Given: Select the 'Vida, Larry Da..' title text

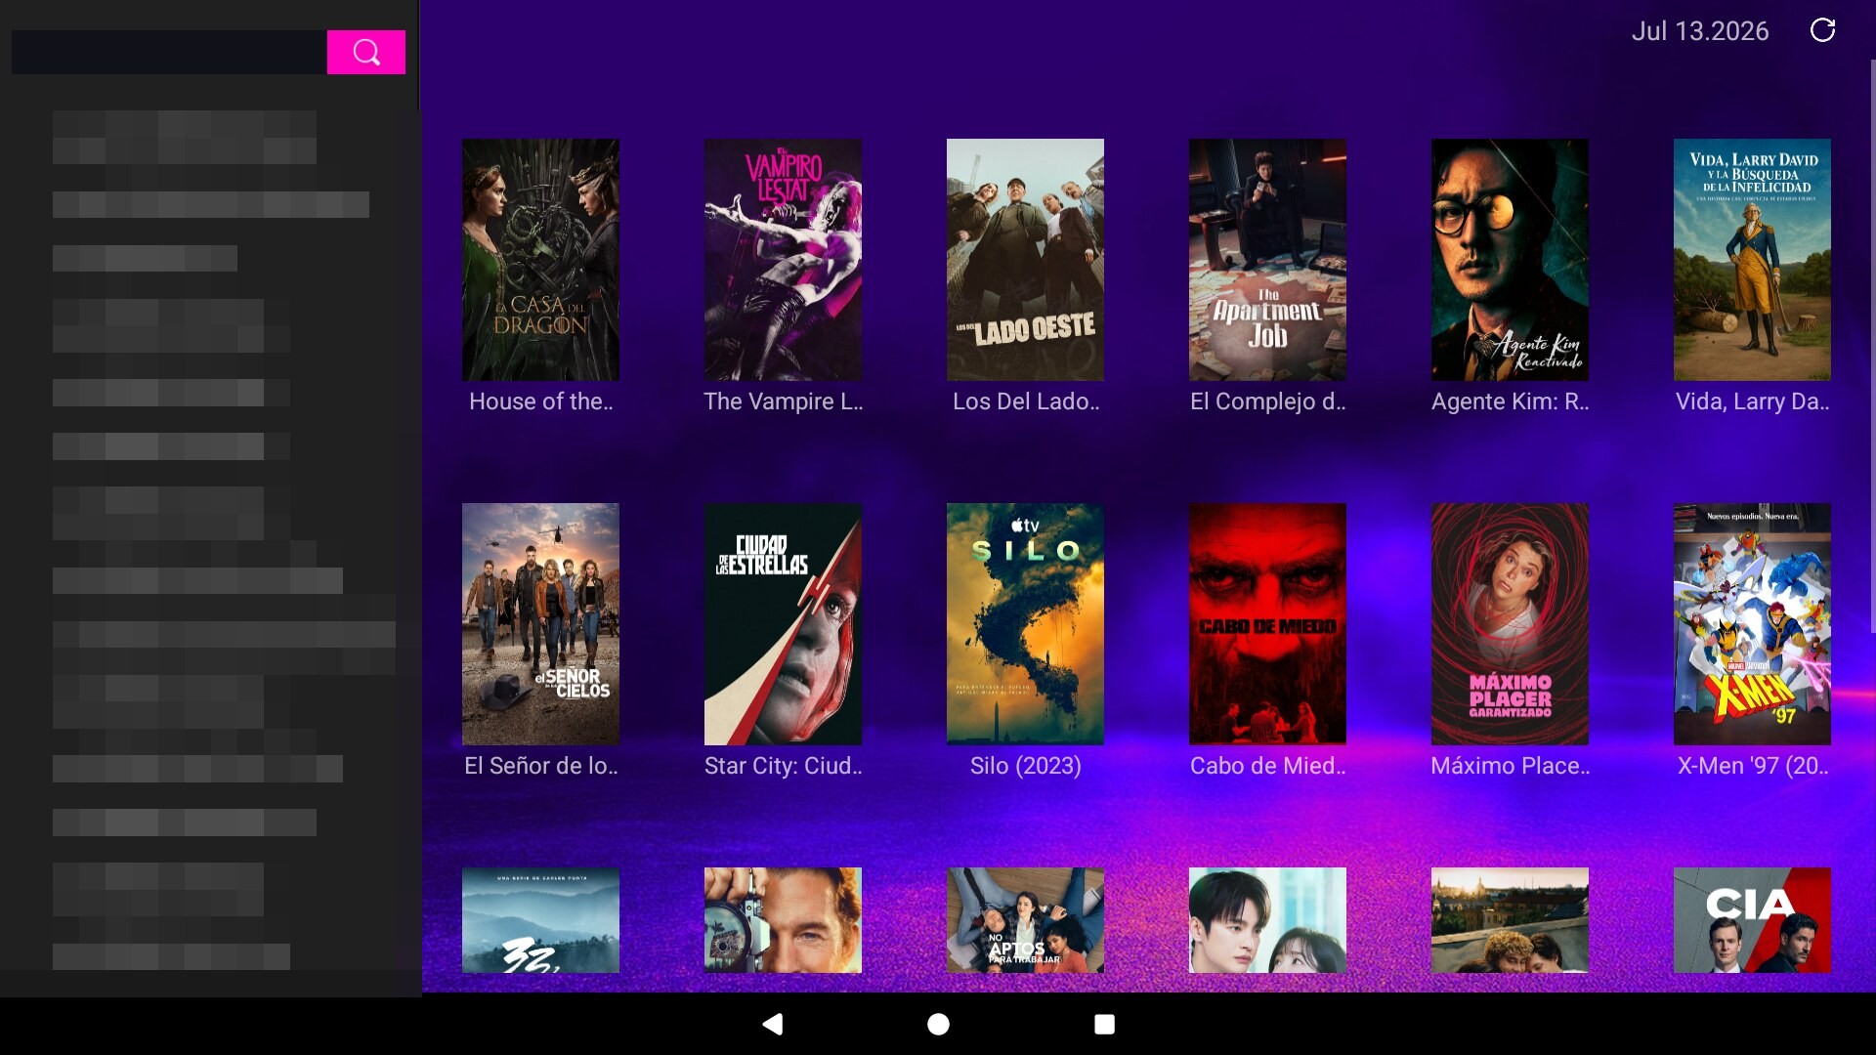Looking at the screenshot, I should [1752, 401].
